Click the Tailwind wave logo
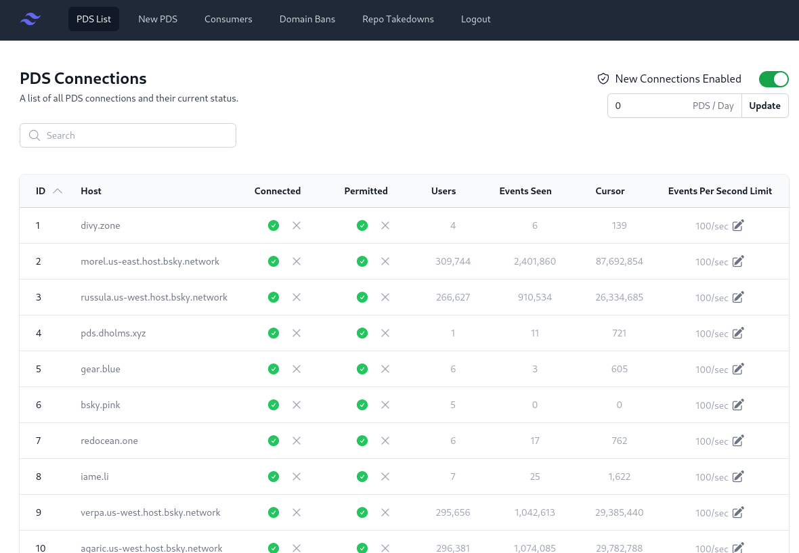 (30, 19)
